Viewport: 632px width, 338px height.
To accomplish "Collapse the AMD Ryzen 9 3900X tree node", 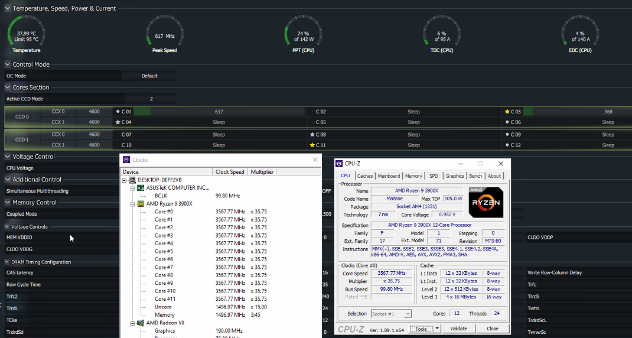I will click(132, 204).
